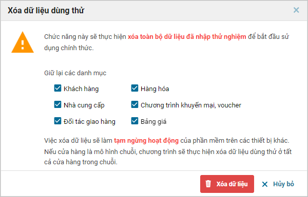Select the Nhà cung cấp label text
Image resolution: width=308 pixels, height=197 pixels.
(84, 105)
